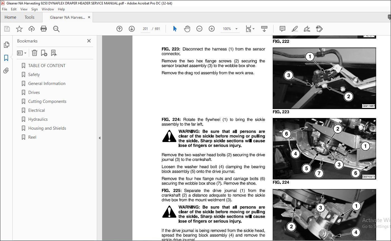The image size is (391, 241).
Task: Open the Edit menu
Action: [14, 9]
